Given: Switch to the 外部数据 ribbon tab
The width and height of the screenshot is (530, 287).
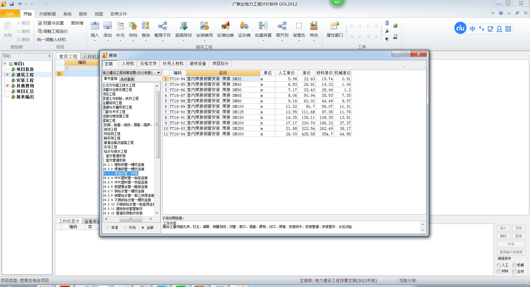Looking at the screenshot, I should [x=47, y=14].
